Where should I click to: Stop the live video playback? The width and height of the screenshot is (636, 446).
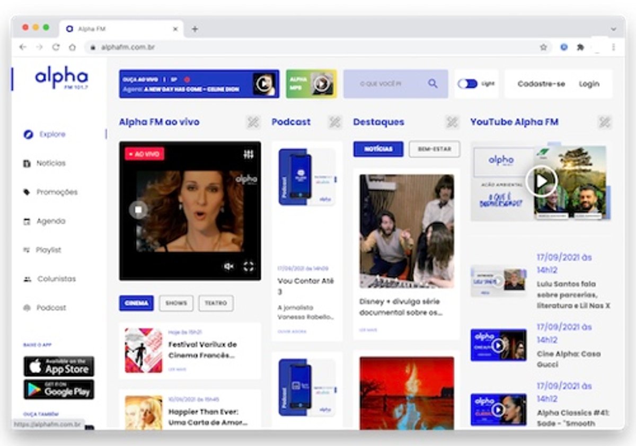[x=138, y=209]
